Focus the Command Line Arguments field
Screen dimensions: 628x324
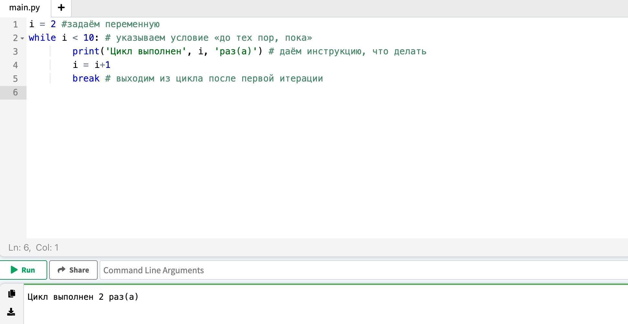pyautogui.click(x=364, y=270)
